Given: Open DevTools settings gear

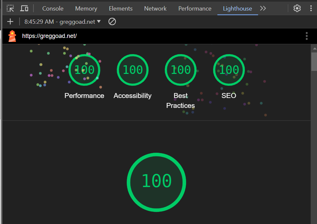Looking at the screenshot, I should [x=297, y=8].
